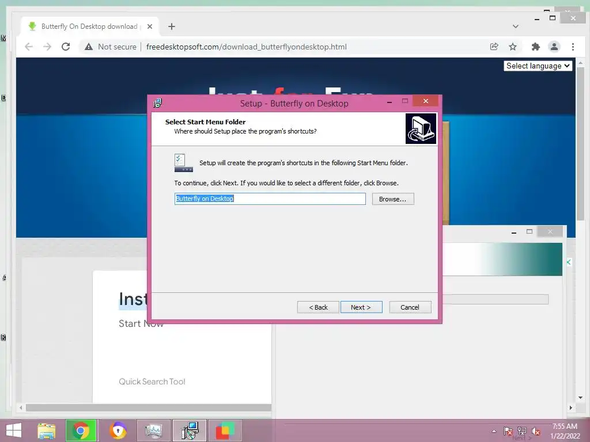Image resolution: width=590 pixels, height=442 pixels.
Task: Go forward in Chrome
Action: click(x=47, y=47)
